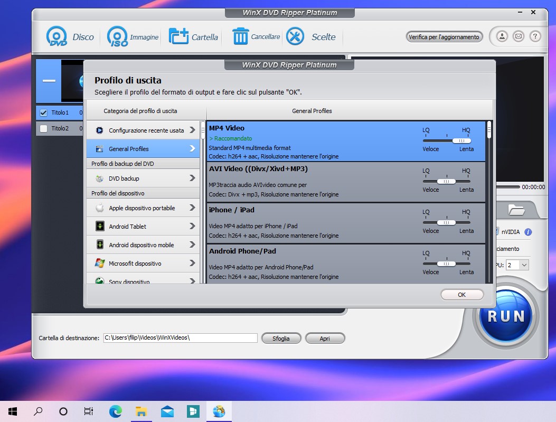Open Task View in taskbar
This screenshot has height=422, width=556.
tap(88, 411)
